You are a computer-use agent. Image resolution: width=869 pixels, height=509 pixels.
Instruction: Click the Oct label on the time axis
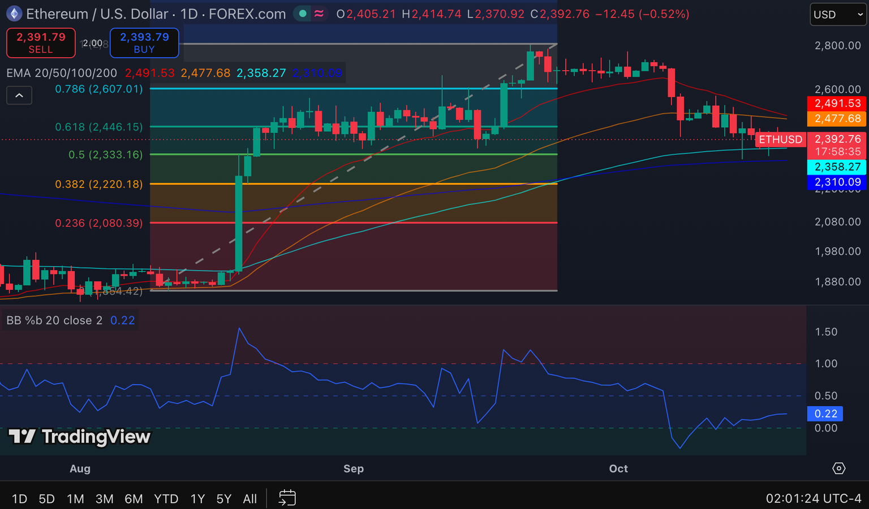click(x=618, y=468)
